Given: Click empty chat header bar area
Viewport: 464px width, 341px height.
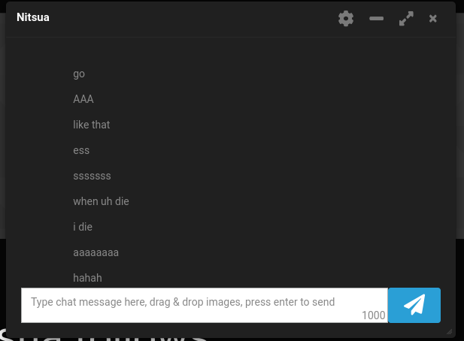Looking at the screenshot, I should click(x=193, y=19).
